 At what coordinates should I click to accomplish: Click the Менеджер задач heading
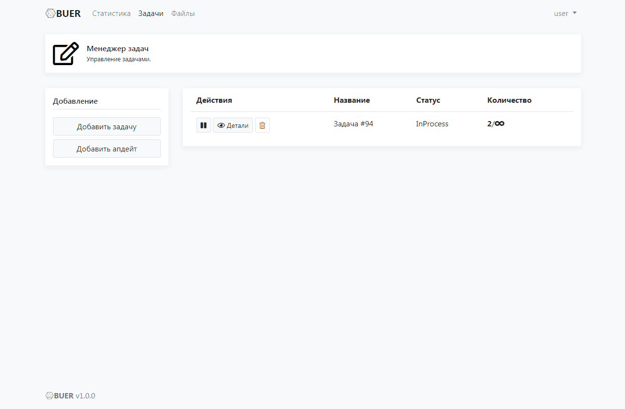tap(118, 49)
